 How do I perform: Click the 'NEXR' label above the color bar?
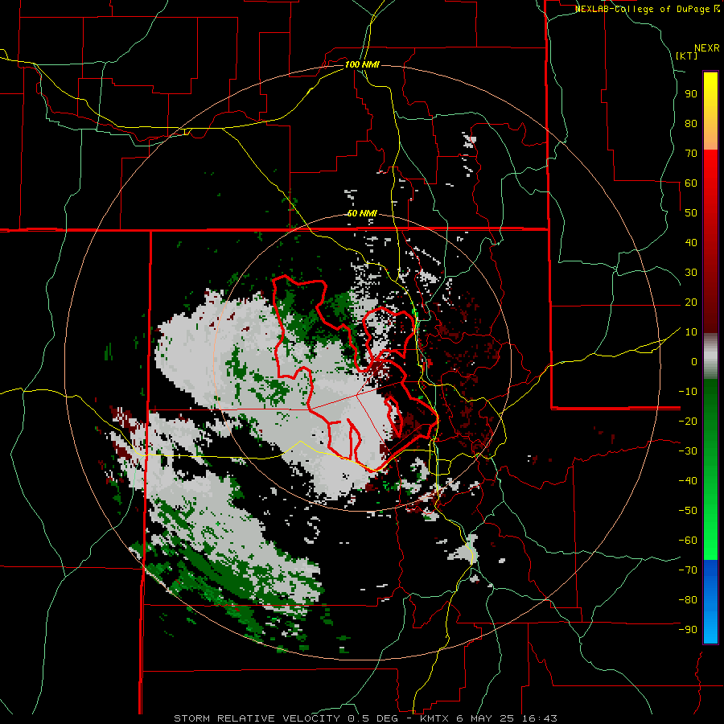click(707, 48)
